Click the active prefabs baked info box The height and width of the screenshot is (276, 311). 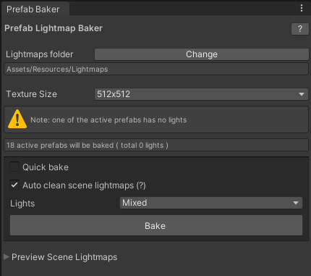click(156, 145)
